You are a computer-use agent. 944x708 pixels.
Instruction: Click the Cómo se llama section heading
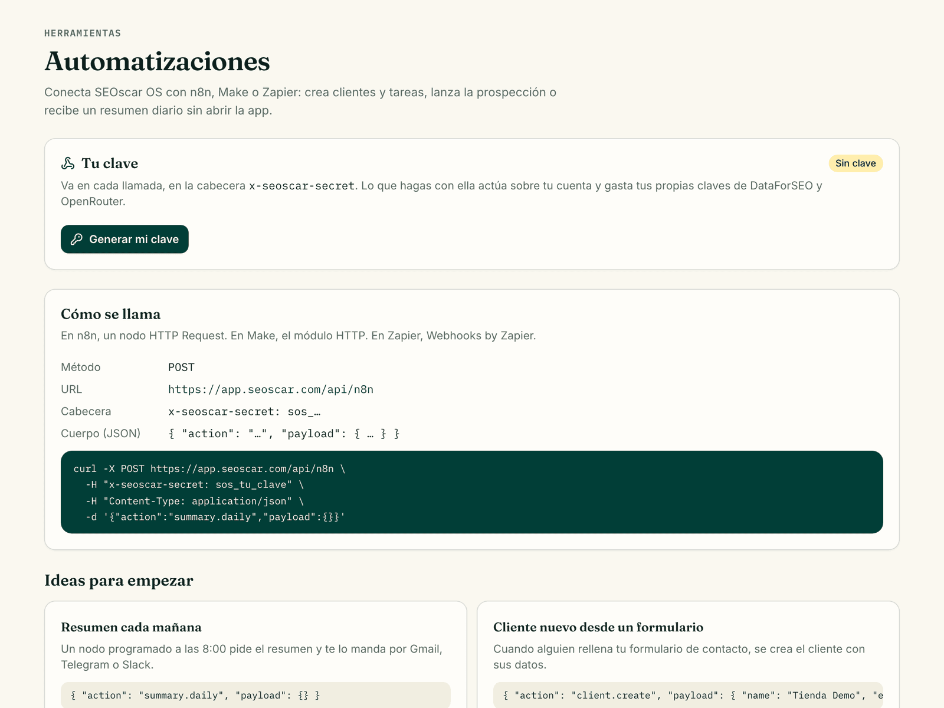(x=111, y=314)
